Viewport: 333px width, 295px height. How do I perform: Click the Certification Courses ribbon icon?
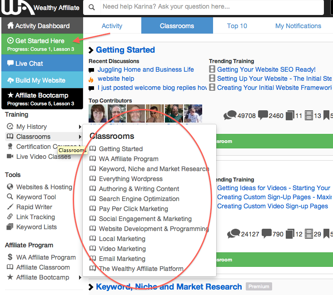click(10, 146)
